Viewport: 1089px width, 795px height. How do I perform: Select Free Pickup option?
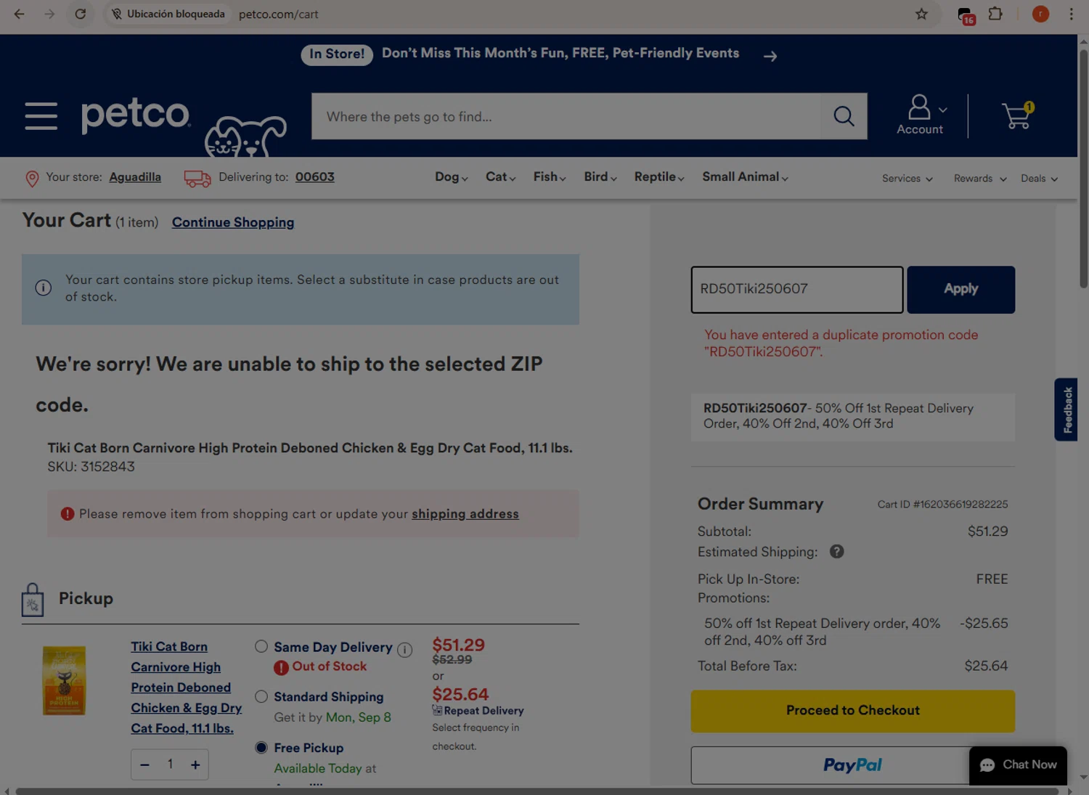(x=261, y=747)
